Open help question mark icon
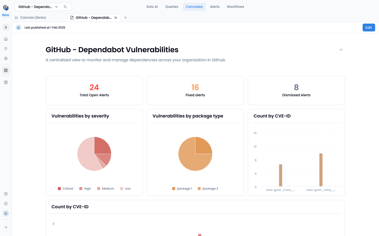The width and height of the screenshot is (379, 236). [6, 194]
